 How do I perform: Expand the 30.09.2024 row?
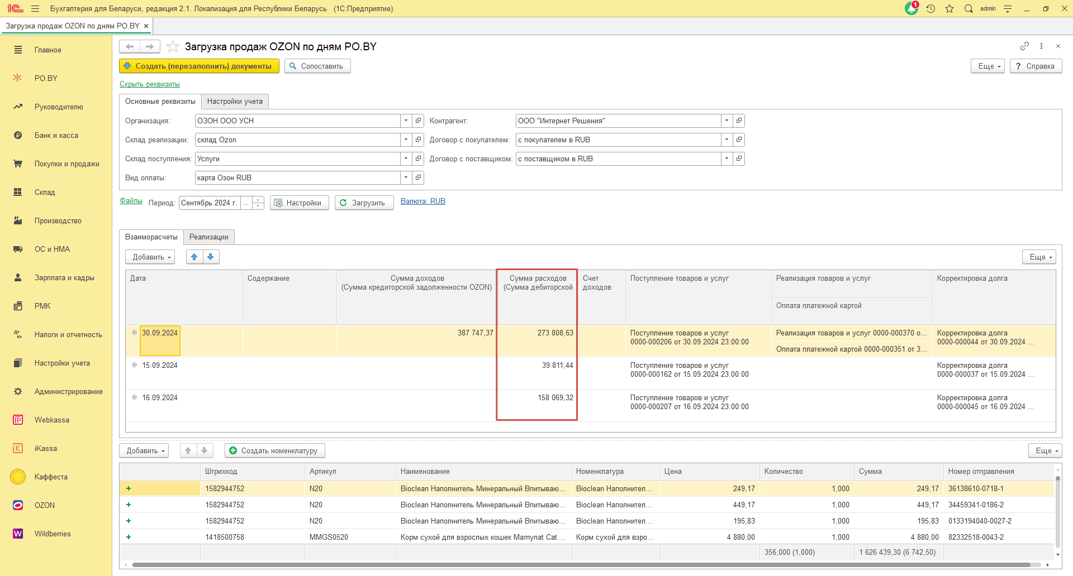(134, 332)
